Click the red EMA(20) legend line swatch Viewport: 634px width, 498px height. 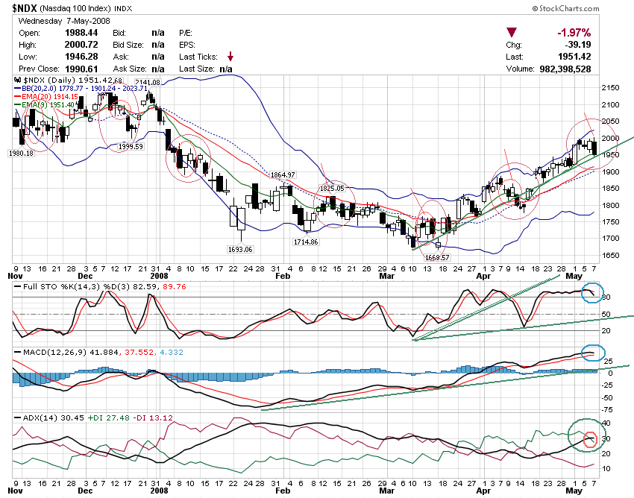pos(17,97)
